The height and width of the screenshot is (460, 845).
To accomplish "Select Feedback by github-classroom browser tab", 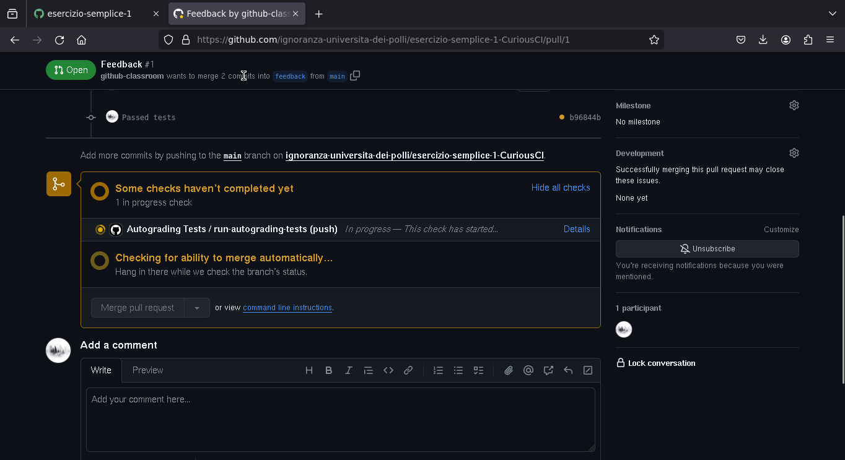I will 237,14.
